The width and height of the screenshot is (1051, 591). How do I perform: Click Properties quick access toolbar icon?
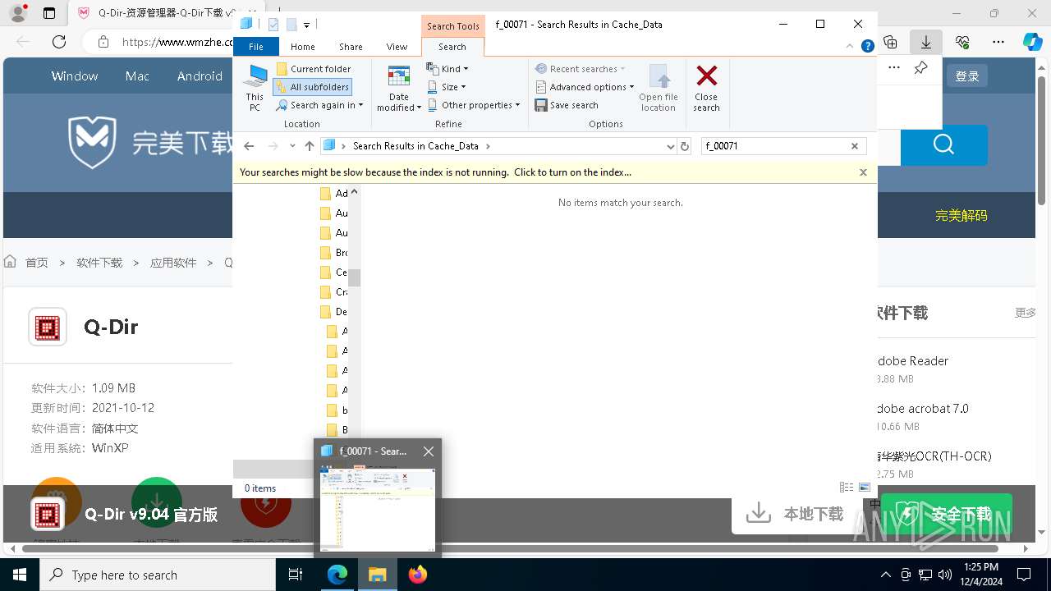coord(273,25)
